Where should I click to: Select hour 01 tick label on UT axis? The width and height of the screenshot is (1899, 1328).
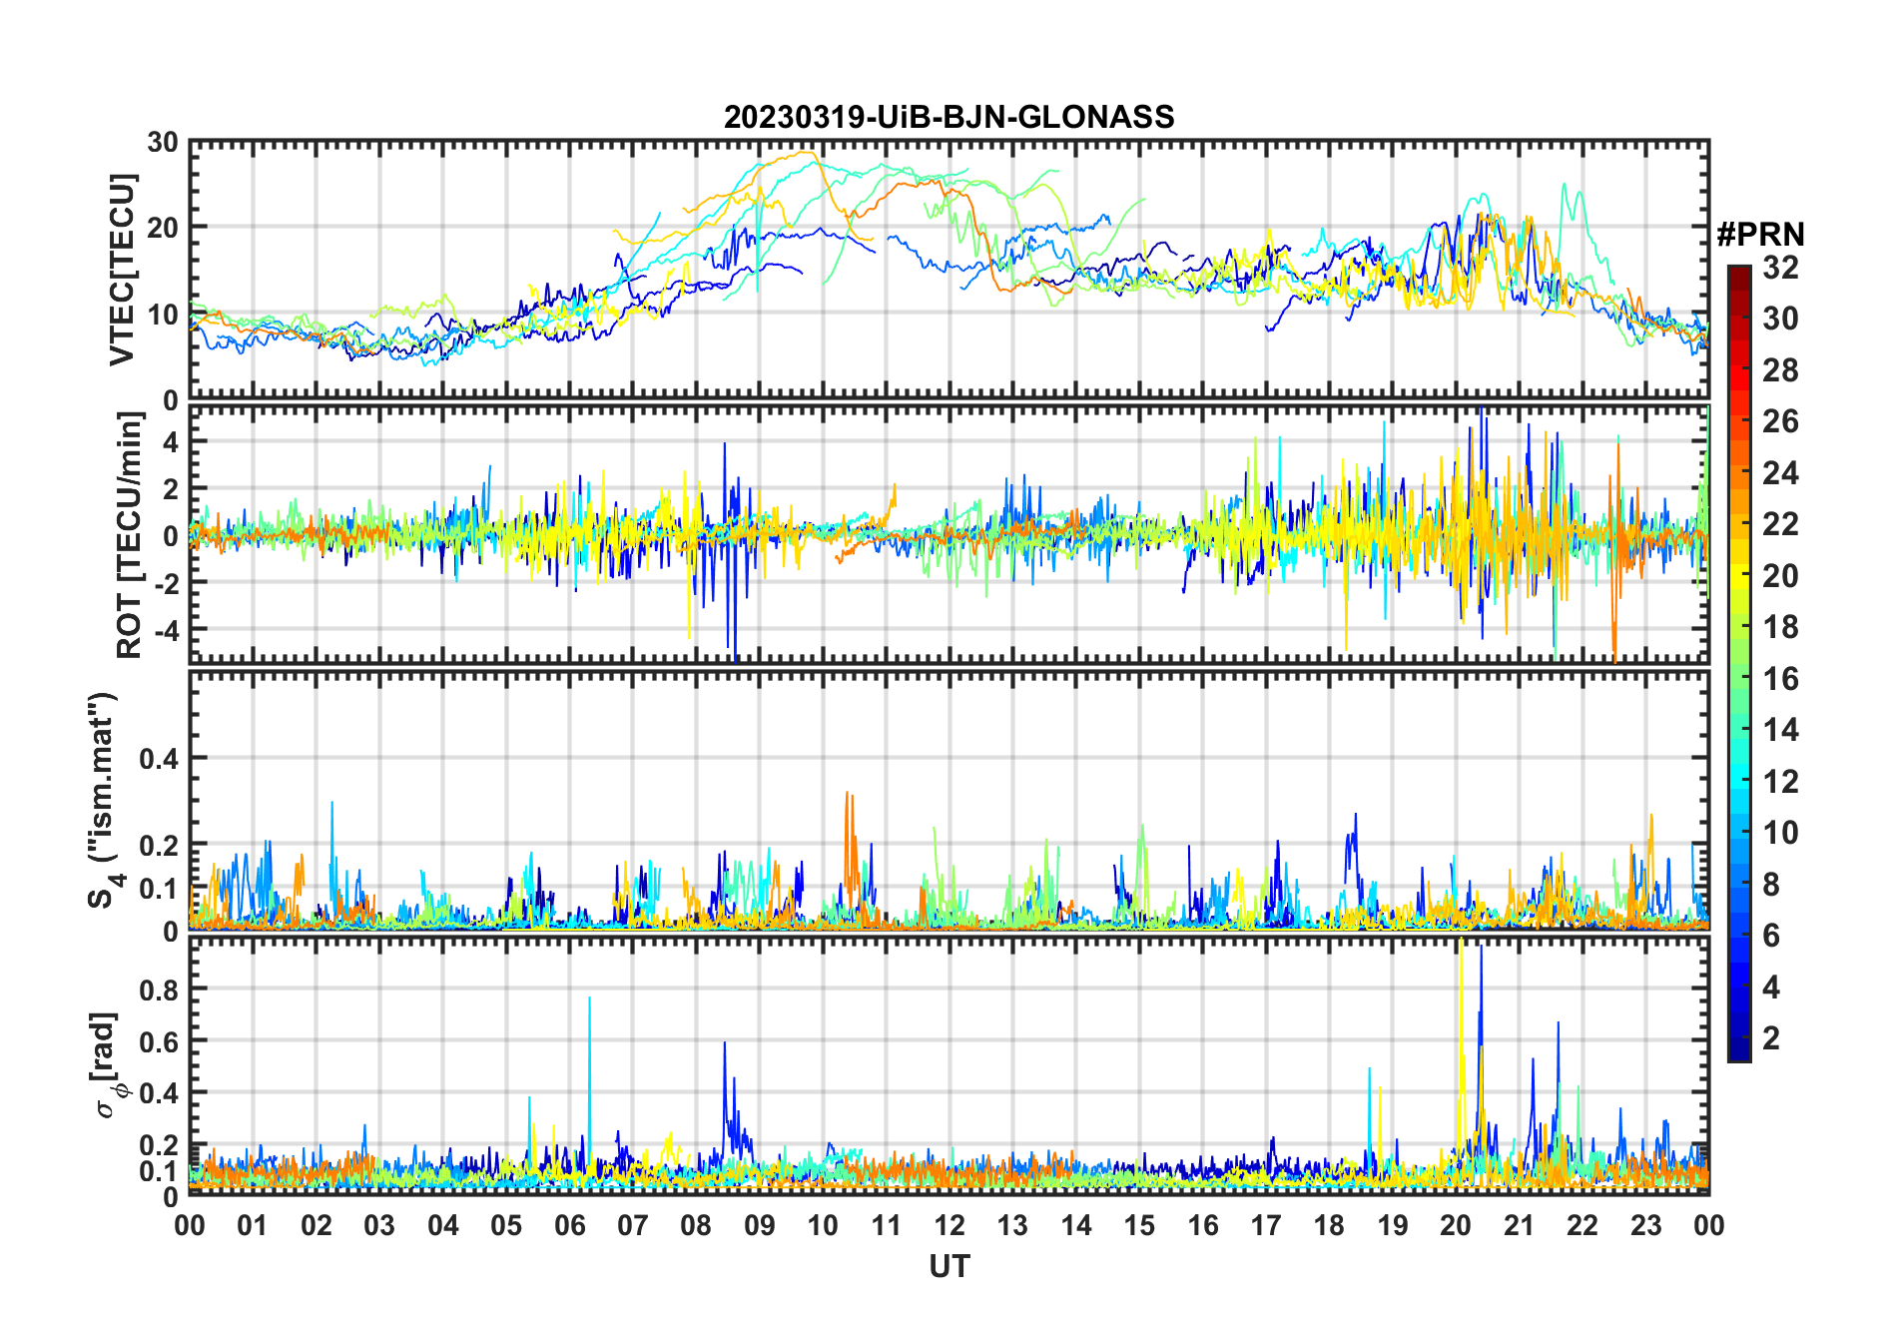[253, 1225]
